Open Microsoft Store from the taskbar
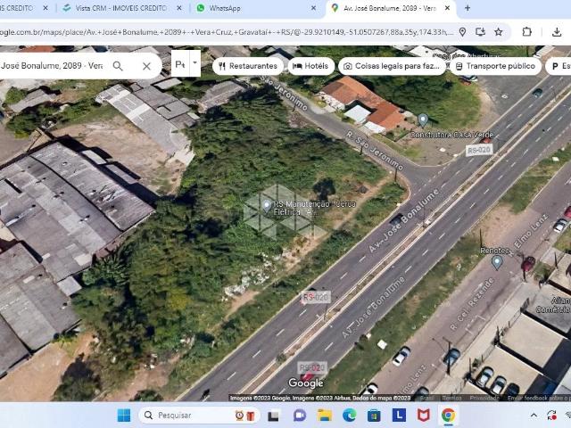This screenshot has height=428, width=571. (374, 416)
